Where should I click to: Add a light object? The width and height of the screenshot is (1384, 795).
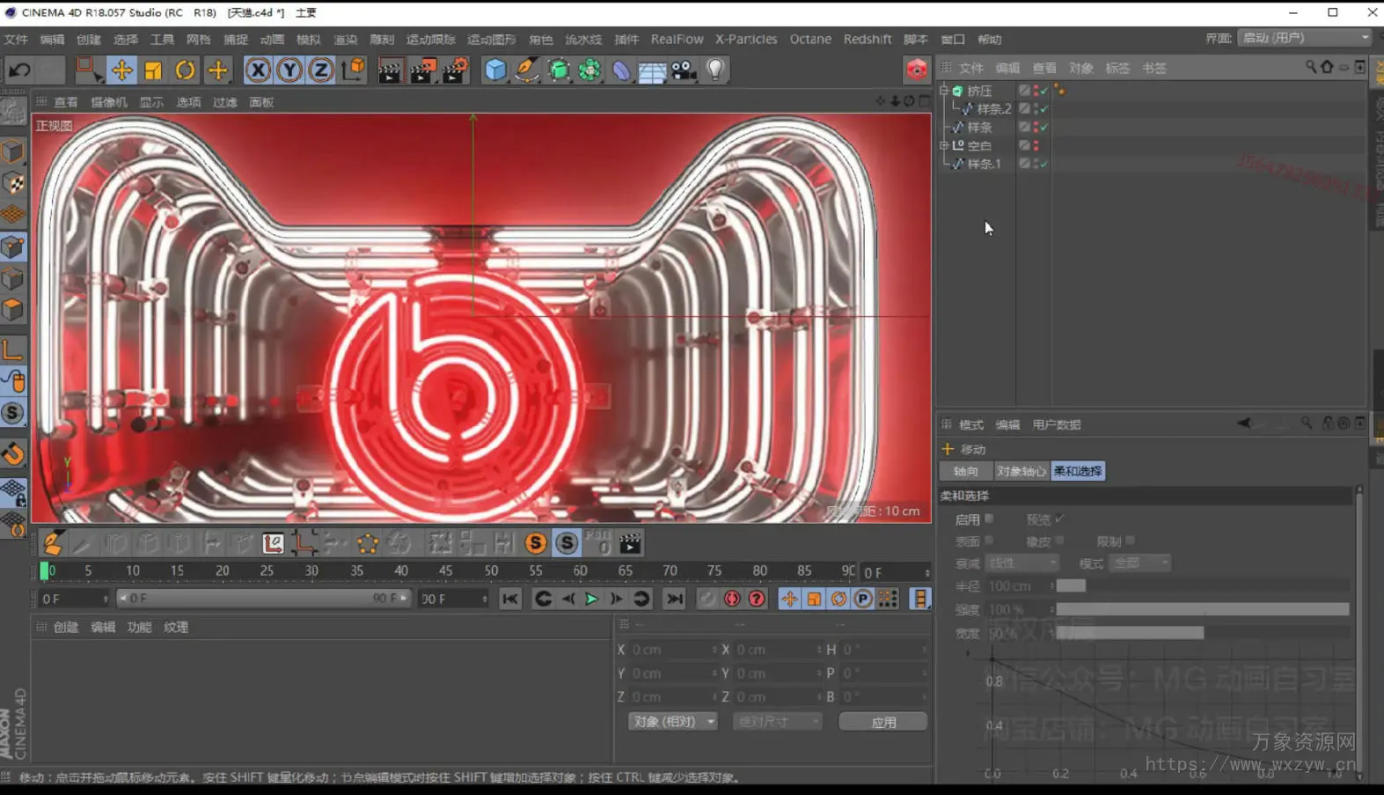[715, 70]
